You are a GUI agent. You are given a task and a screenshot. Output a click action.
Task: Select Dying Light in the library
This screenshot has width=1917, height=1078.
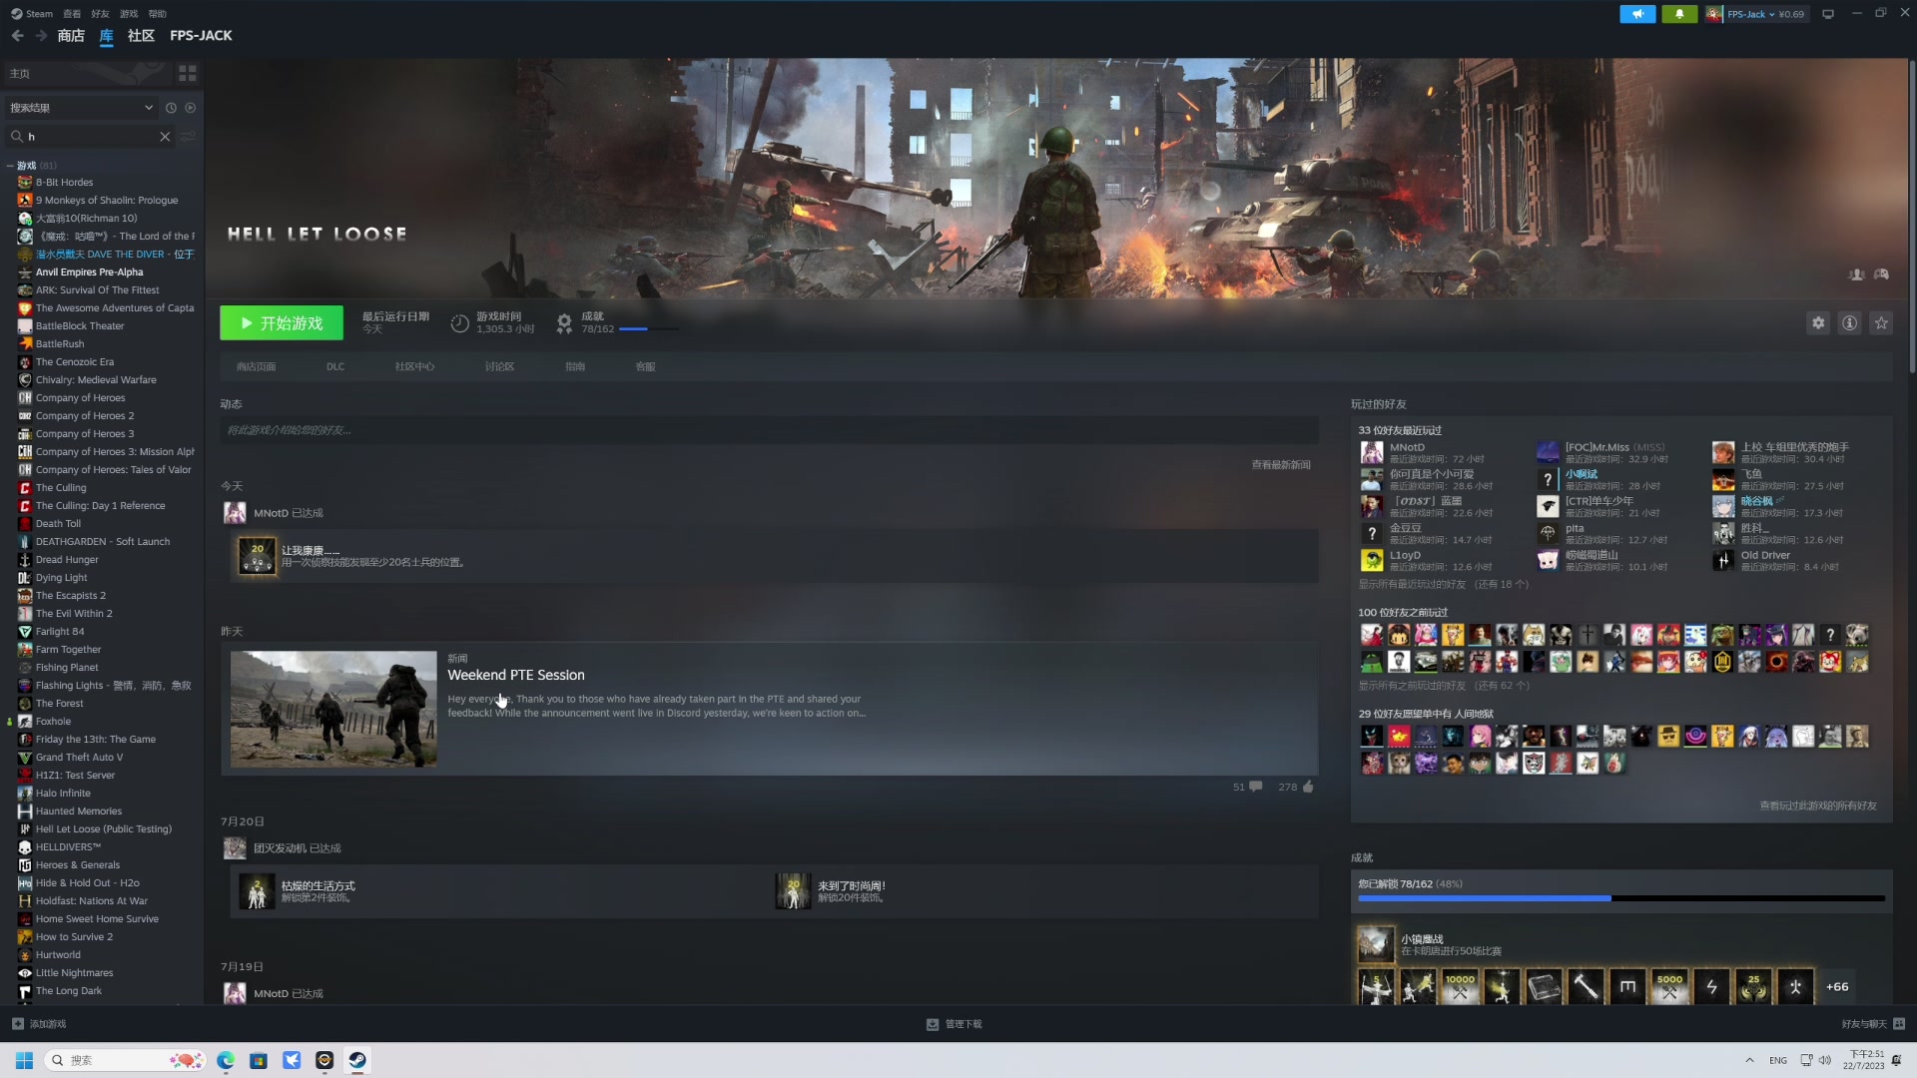(x=61, y=578)
